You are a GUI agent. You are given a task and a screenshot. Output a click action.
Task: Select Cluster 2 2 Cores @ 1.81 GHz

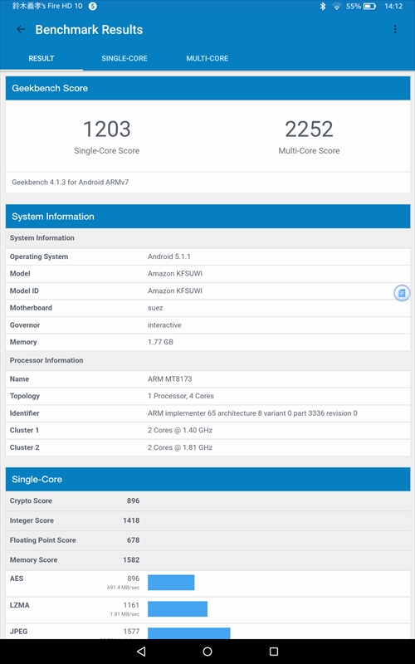pyautogui.click(x=208, y=447)
